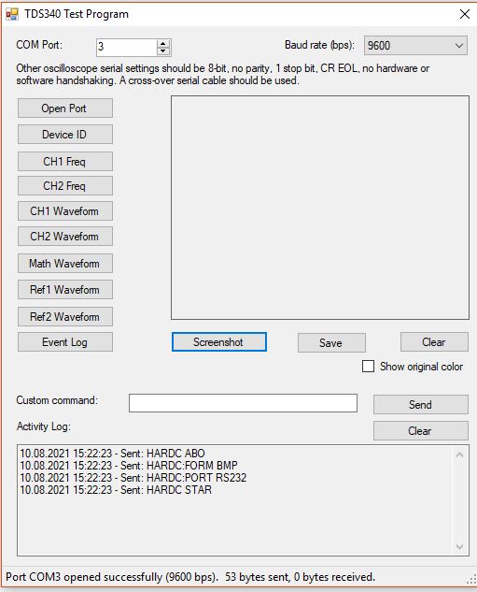
Task: Close the TDS340 Test Program window
Action: click(x=465, y=14)
